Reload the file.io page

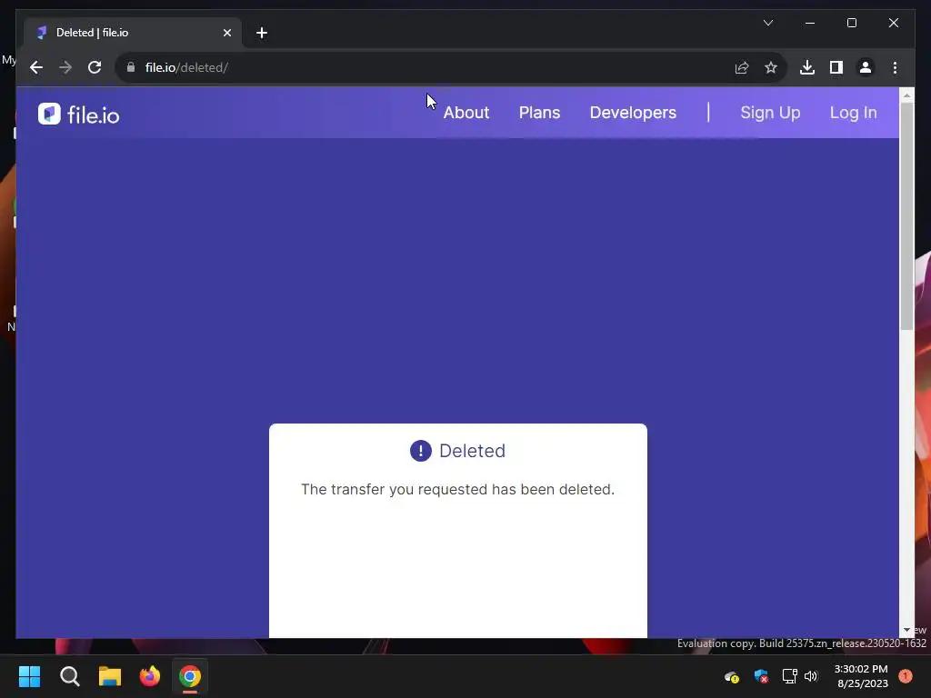click(95, 67)
